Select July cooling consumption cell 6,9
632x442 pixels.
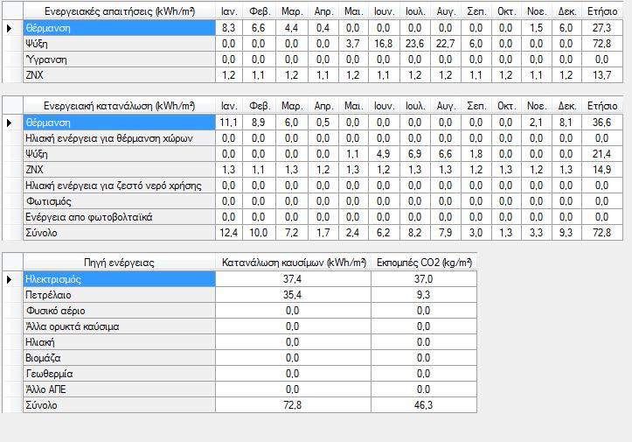point(414,154)
